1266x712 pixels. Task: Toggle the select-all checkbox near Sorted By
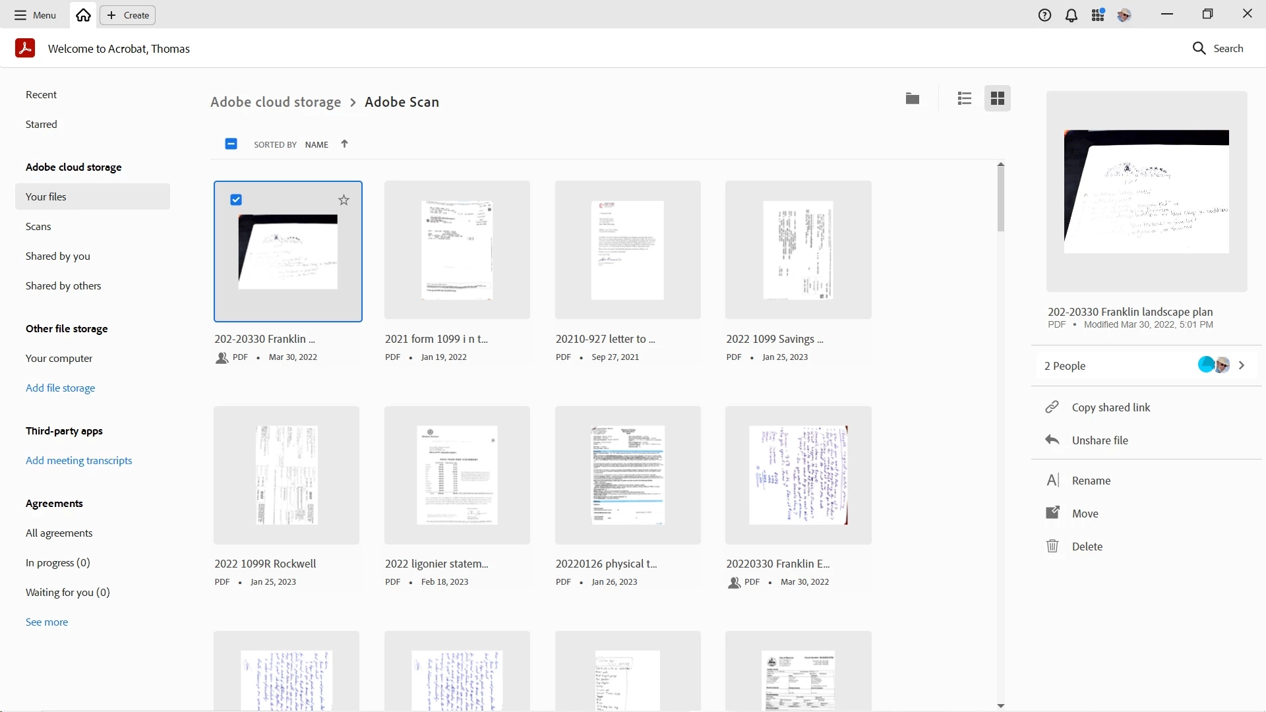231,144
